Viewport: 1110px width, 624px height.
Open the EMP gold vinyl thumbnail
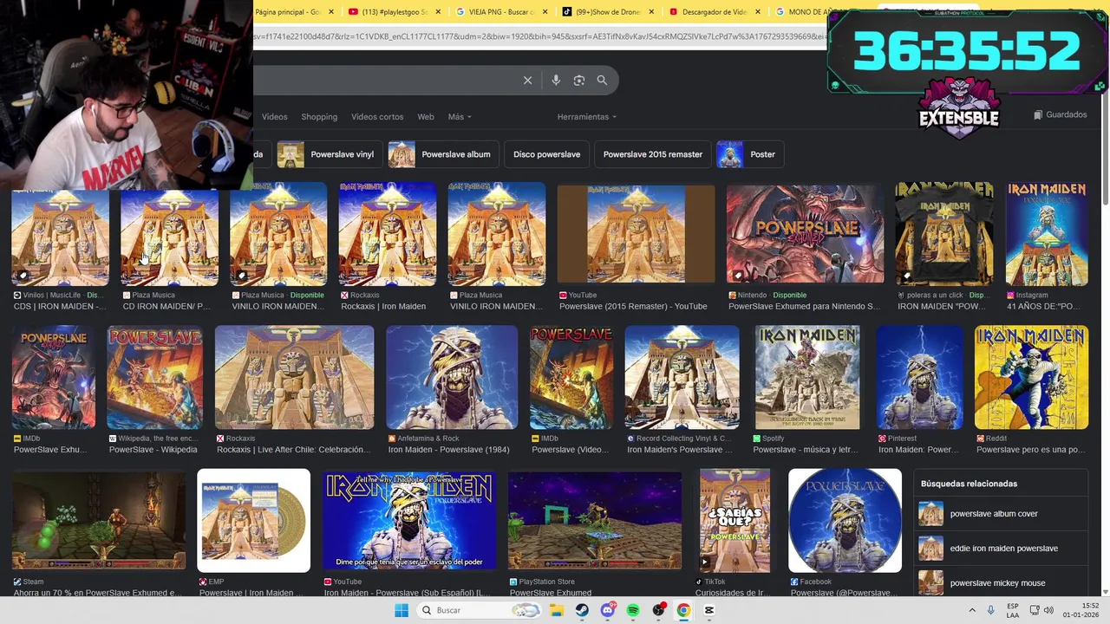coord(253,521)
